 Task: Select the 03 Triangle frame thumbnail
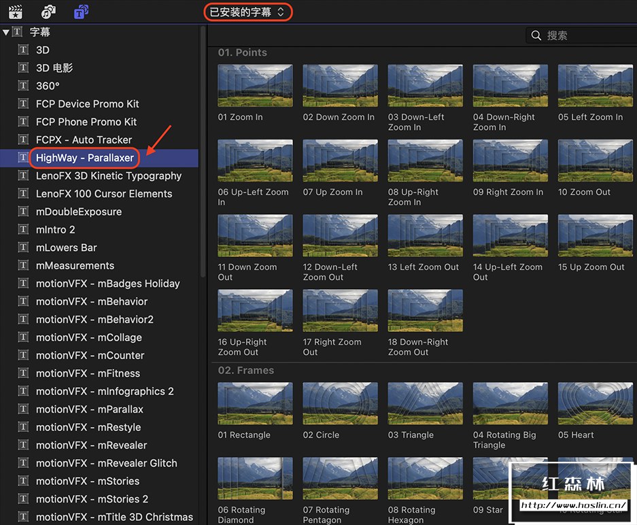click(x=426, y=403)
